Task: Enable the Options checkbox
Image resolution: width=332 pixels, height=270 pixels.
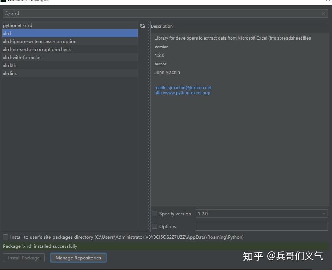Action: coord(155,226)
